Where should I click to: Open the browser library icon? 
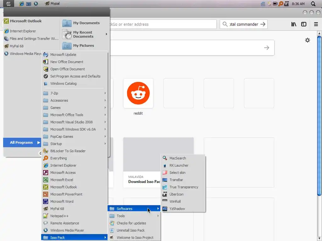tap(294, 24)
